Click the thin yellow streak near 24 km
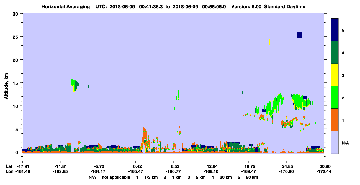The image size is (360, 185). point(270,42)
